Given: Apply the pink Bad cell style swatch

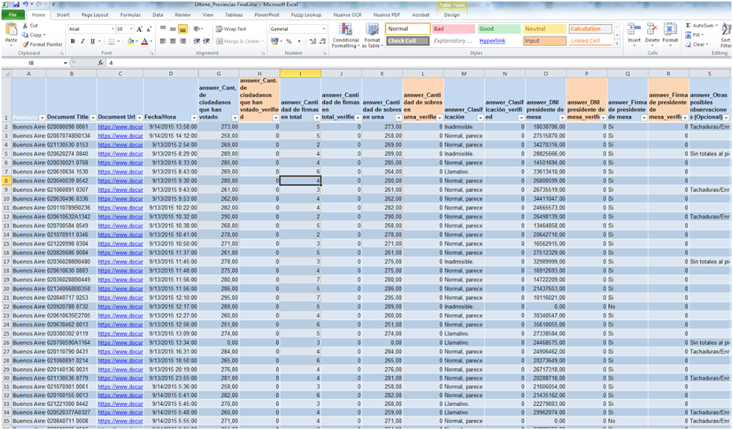Looking at the screenshot, I should (x=453, y=29).
